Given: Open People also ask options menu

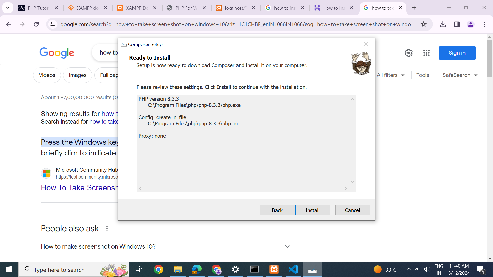Looking at the screenshot, I should (x=107, y=228).
